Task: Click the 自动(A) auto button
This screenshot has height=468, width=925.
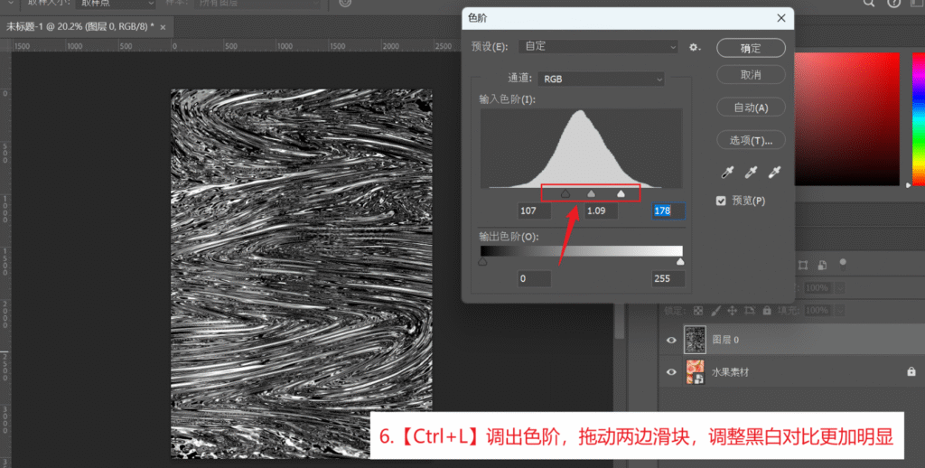Action: click(x=751, y=108)
